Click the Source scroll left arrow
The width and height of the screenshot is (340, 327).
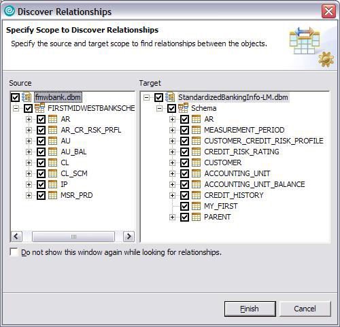click(16, 237)
